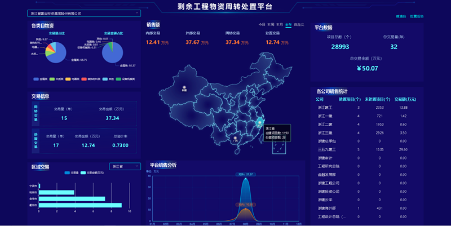The image size is (451, 226).
Task: Click the 外部交易 value 37.67 万元
Action: click(x=197, y=42)
